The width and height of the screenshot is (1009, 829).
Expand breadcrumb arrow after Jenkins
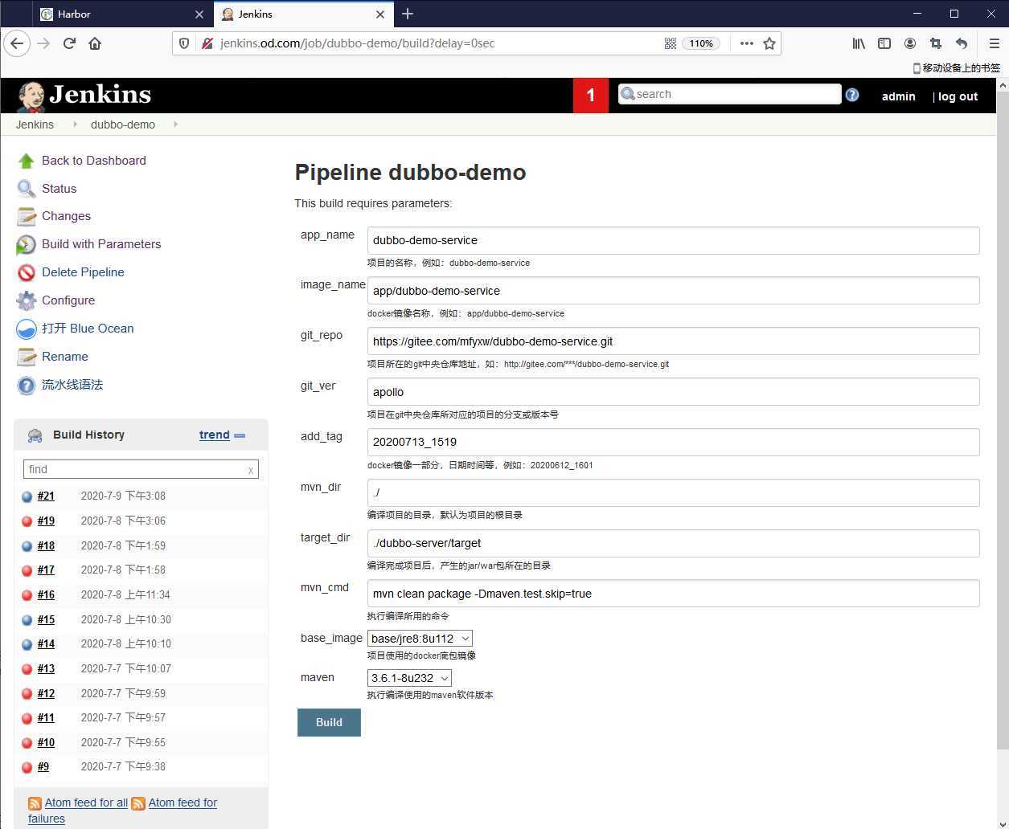pyautogui.click(x=75, y=125)
